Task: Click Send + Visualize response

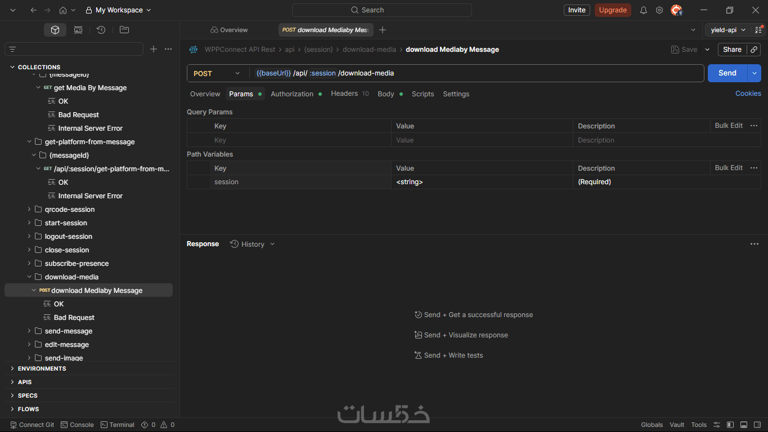Action: click(461, 335)
